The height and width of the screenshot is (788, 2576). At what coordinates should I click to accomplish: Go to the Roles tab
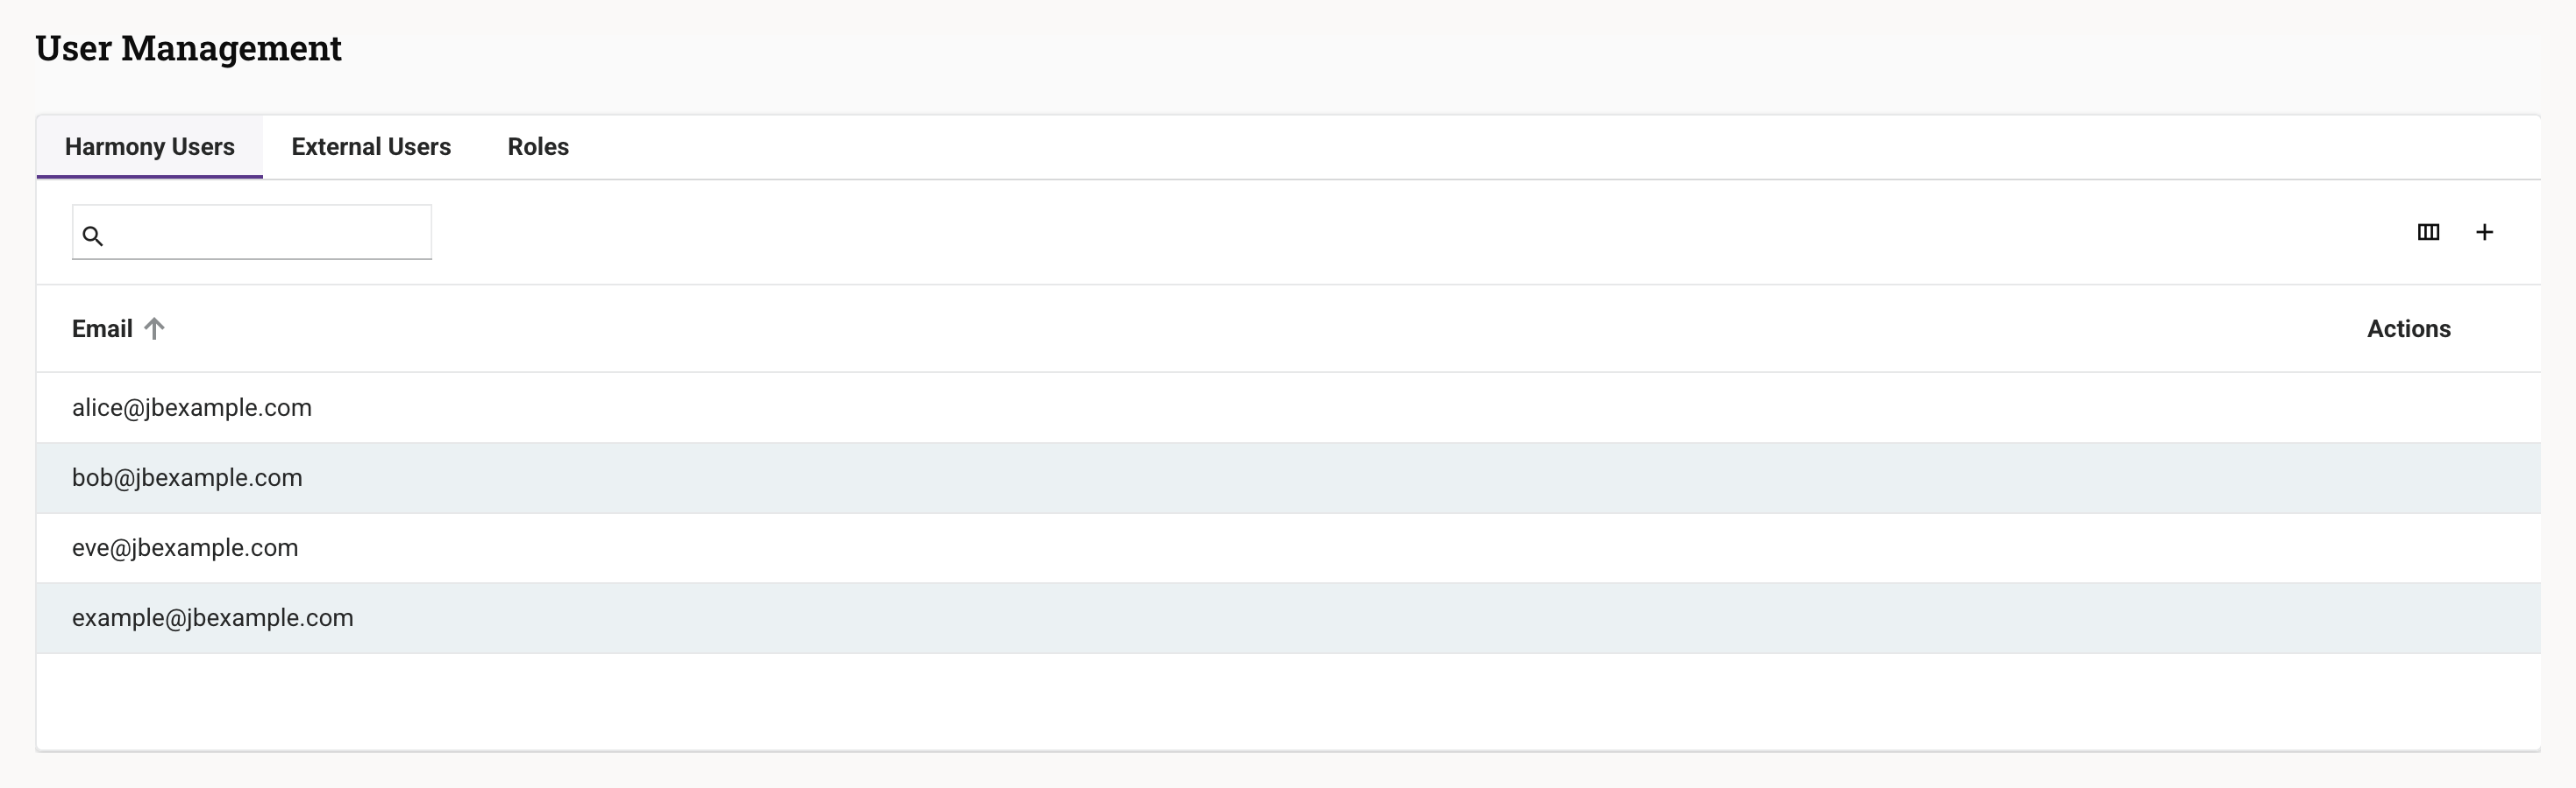tap(538, 147)
